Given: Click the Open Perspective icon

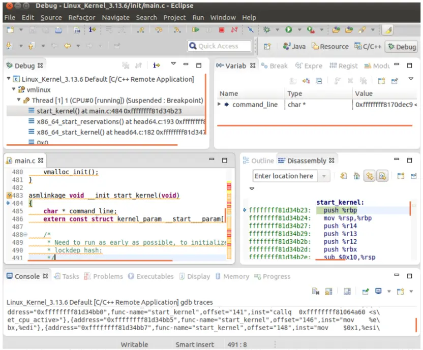Looking at the screenshot, I should pyautogui.click(x=267, y=46).
